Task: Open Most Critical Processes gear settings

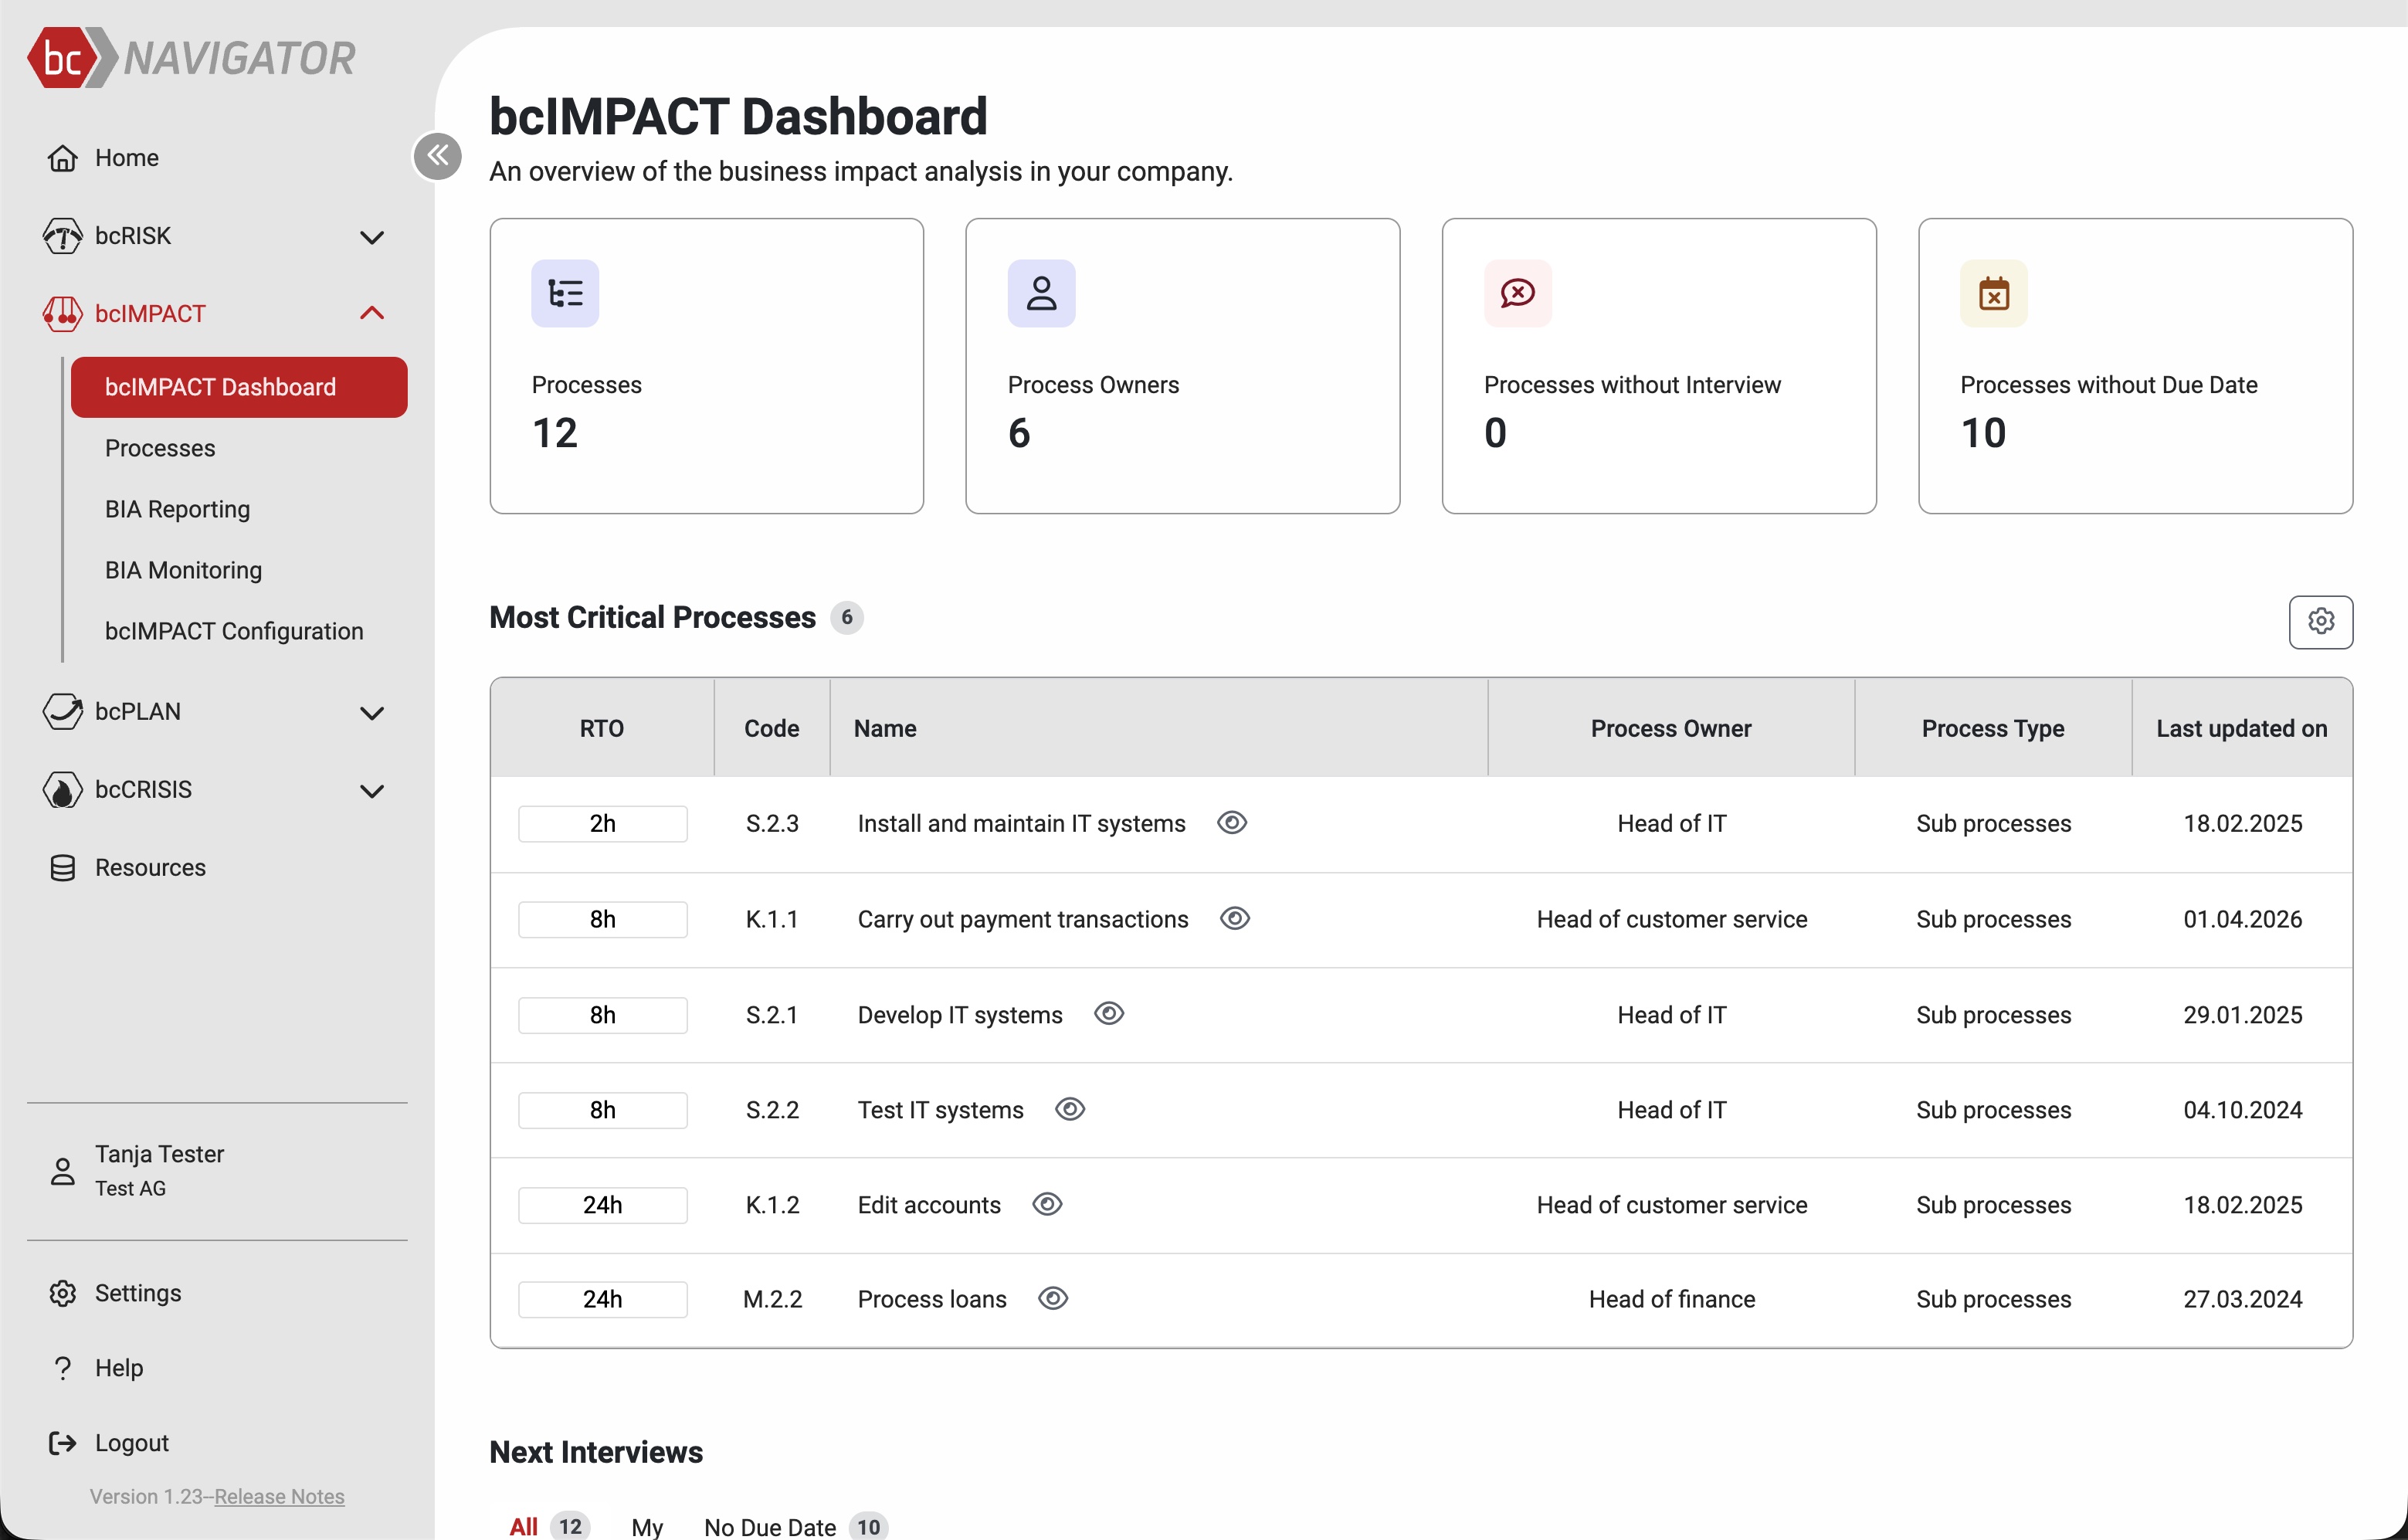Action: pyautogui.click(x=2320, y=621)
